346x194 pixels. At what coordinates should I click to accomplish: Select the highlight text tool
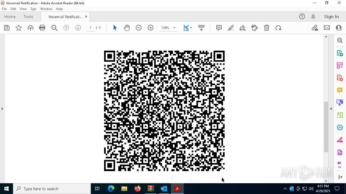pyautogui.click(x=231, y=28)
